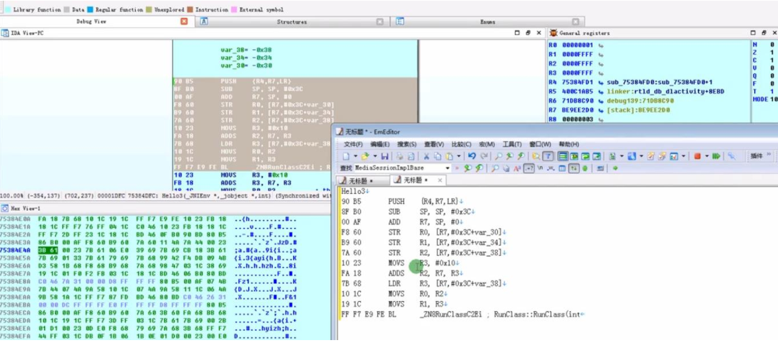
Task: Toggle the highlighted wrap-none icon in EmEditor
Action: [563, 156]
